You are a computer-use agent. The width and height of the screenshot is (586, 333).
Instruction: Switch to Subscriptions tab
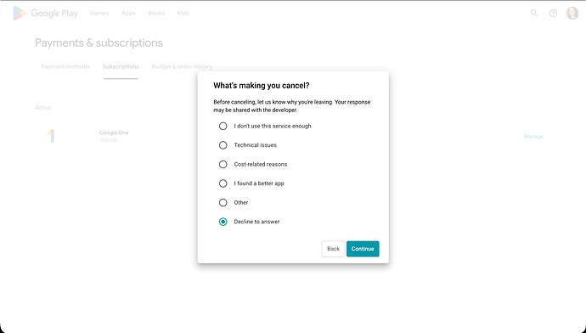click(121, 66)
